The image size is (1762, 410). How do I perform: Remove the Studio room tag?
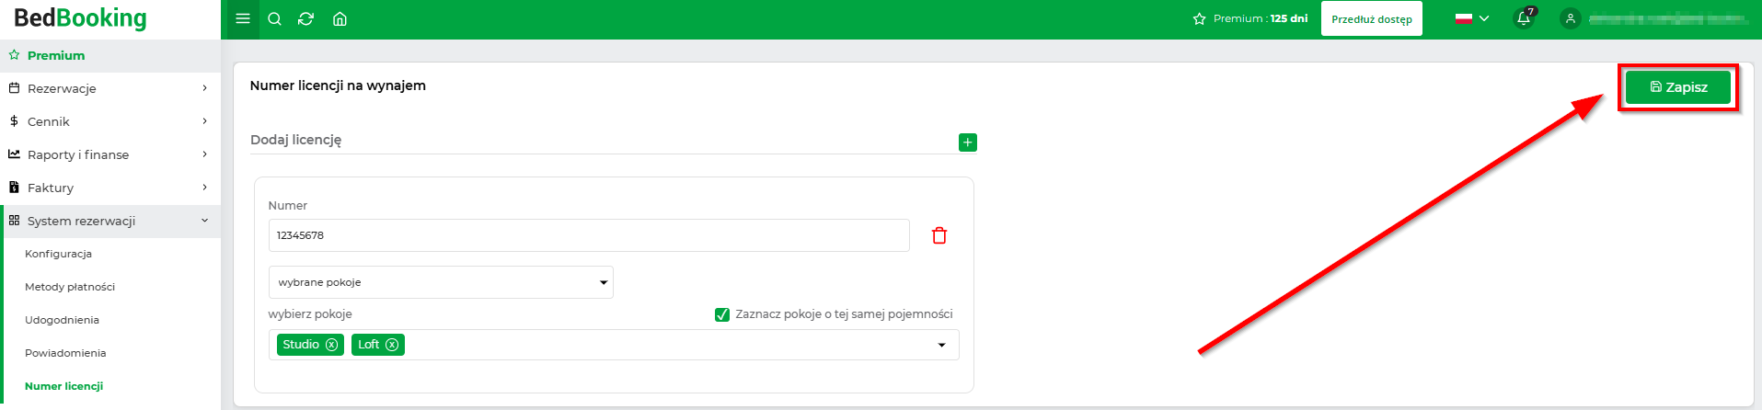coord(332,345)
